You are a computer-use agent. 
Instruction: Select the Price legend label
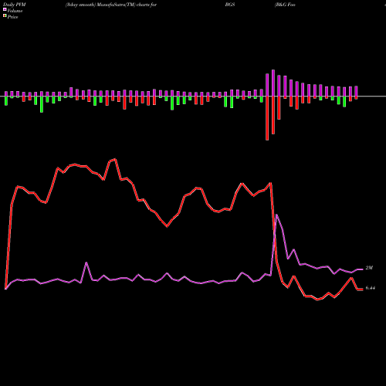[12, 17]
